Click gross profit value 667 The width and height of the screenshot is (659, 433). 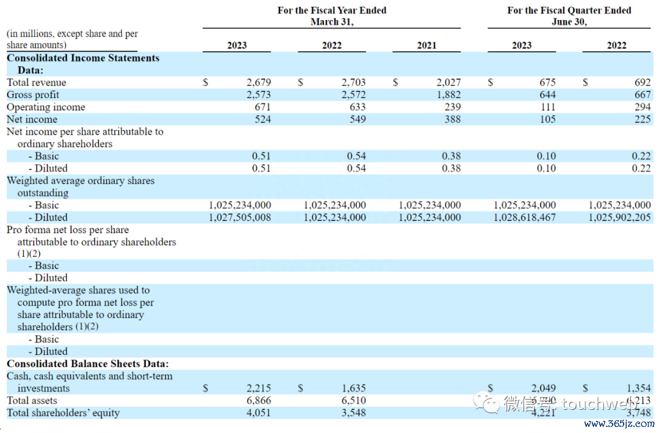(643, 95)
